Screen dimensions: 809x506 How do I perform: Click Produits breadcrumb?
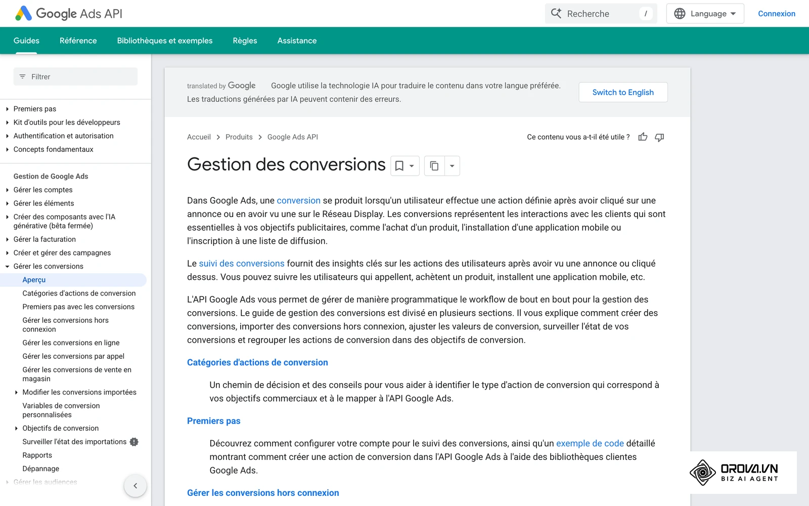tap(239, 137)
